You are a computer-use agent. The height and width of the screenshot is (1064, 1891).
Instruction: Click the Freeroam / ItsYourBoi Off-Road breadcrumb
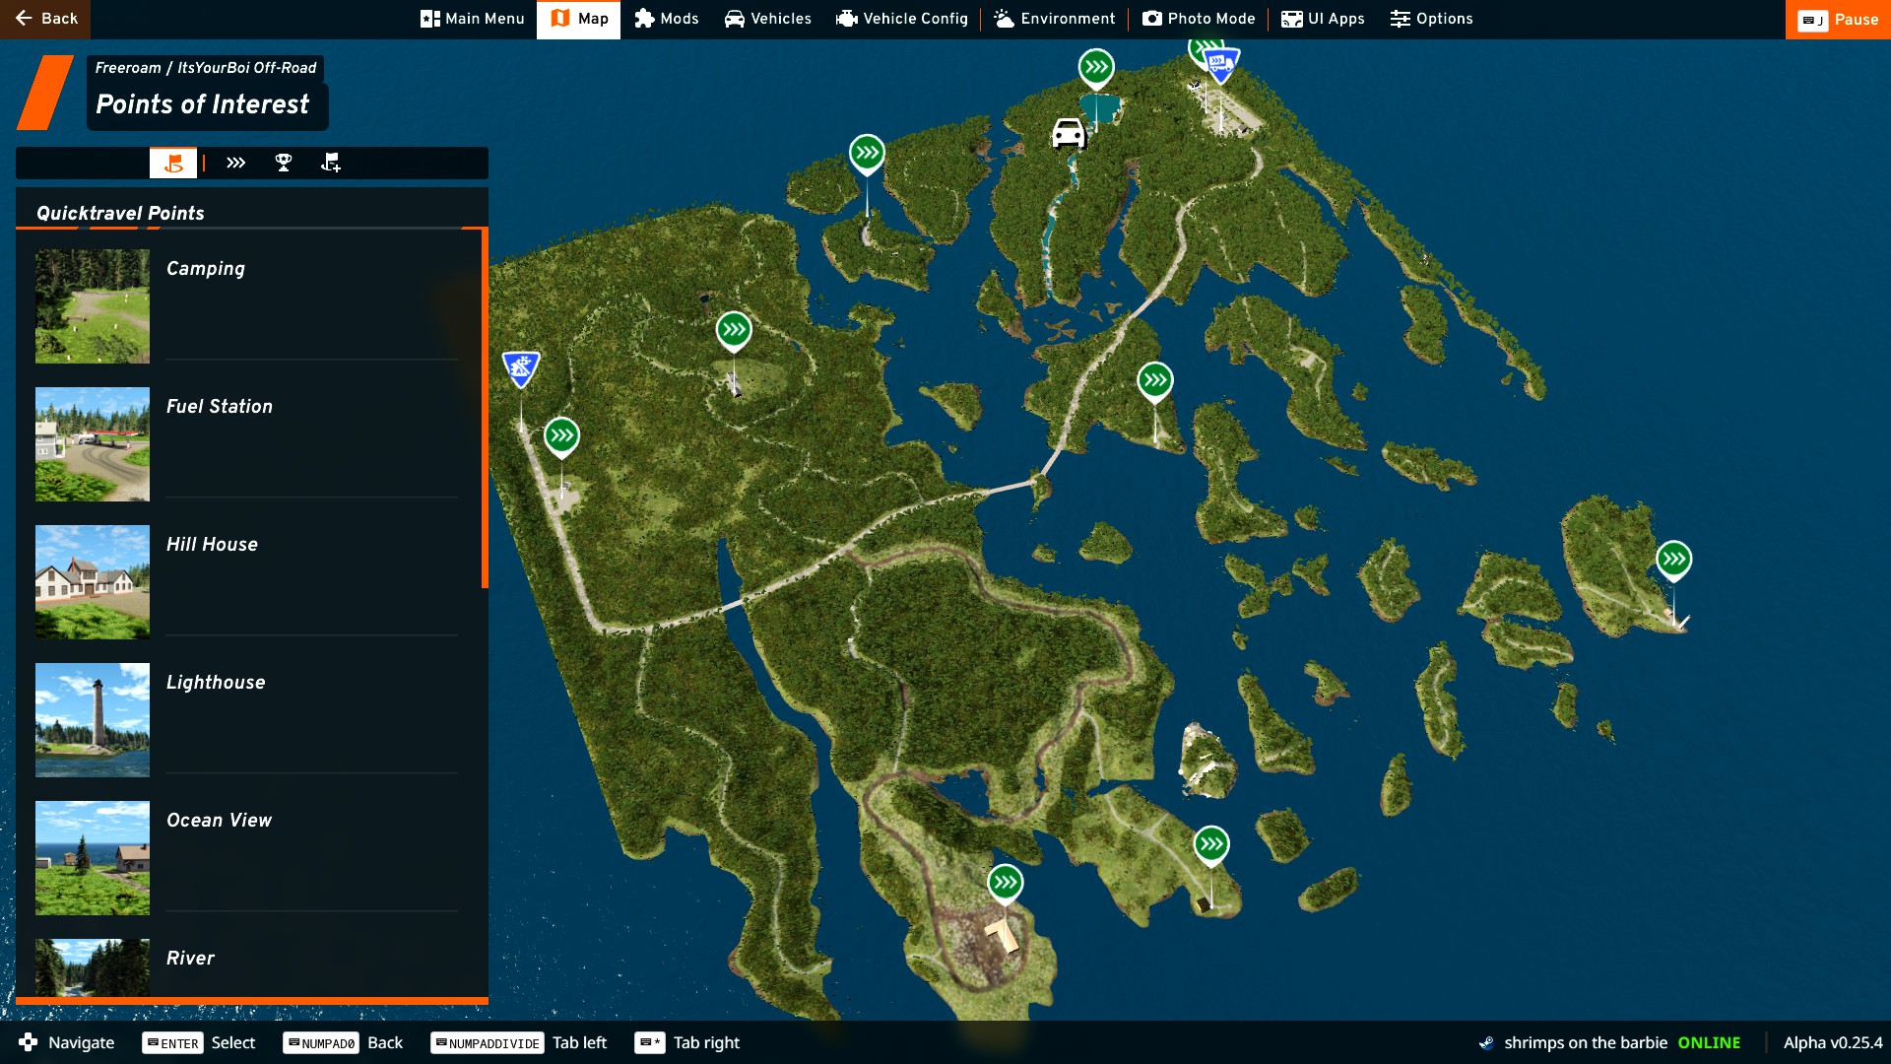(x=206, y=68)
